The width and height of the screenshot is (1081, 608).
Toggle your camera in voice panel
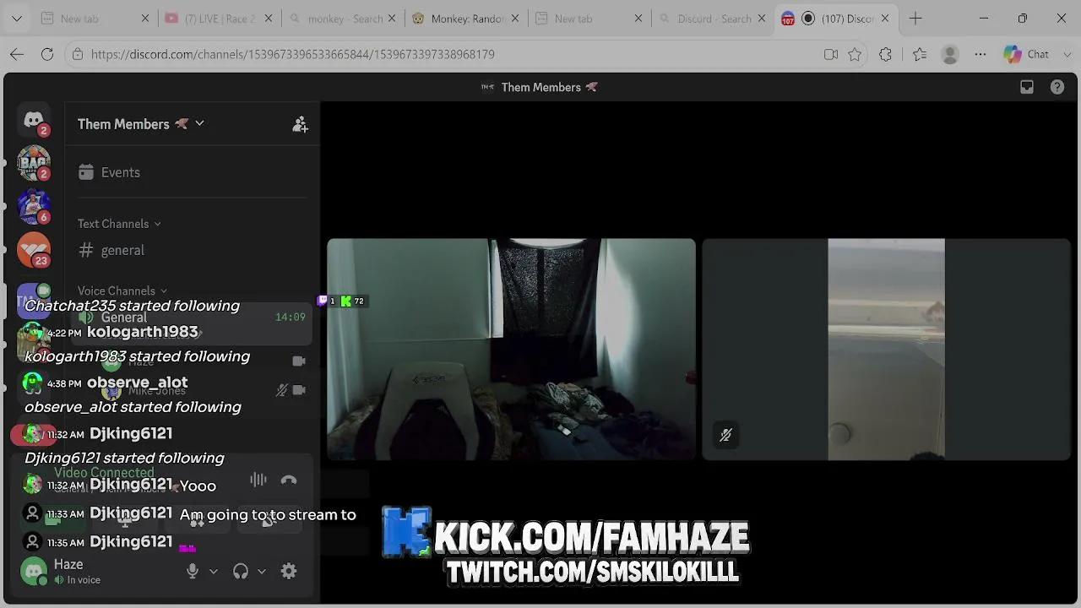click(53, 520)
